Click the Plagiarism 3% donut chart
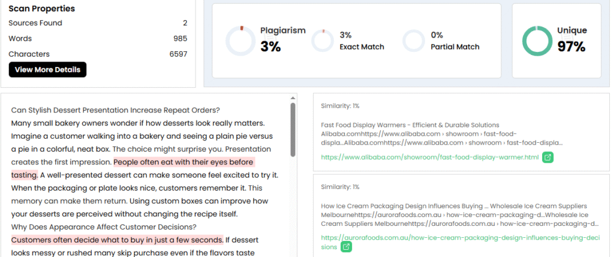 coord(240,41)
